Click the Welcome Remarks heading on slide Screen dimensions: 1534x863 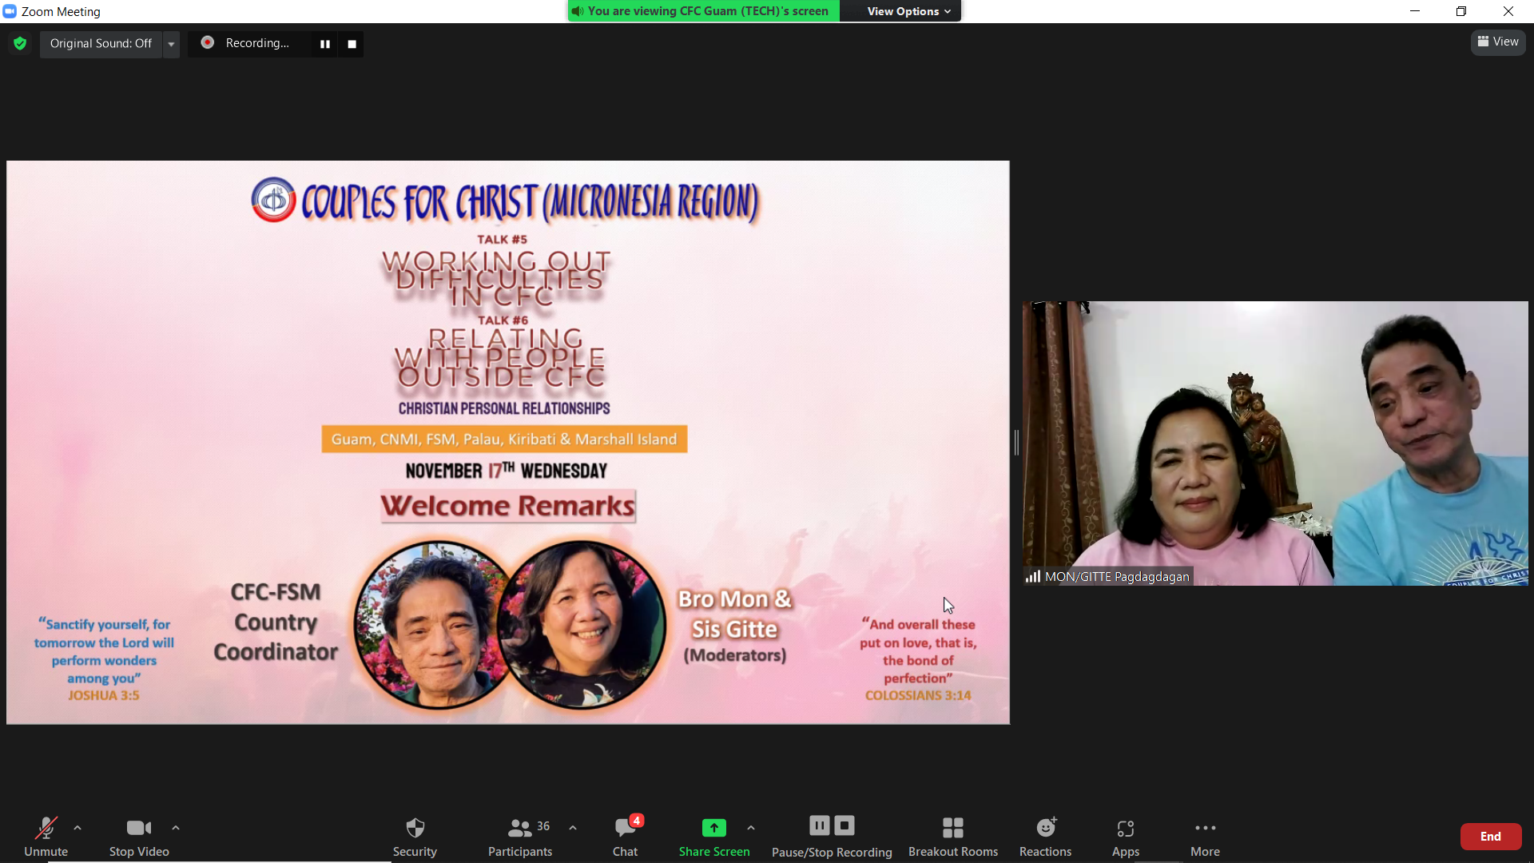(508, 506)
